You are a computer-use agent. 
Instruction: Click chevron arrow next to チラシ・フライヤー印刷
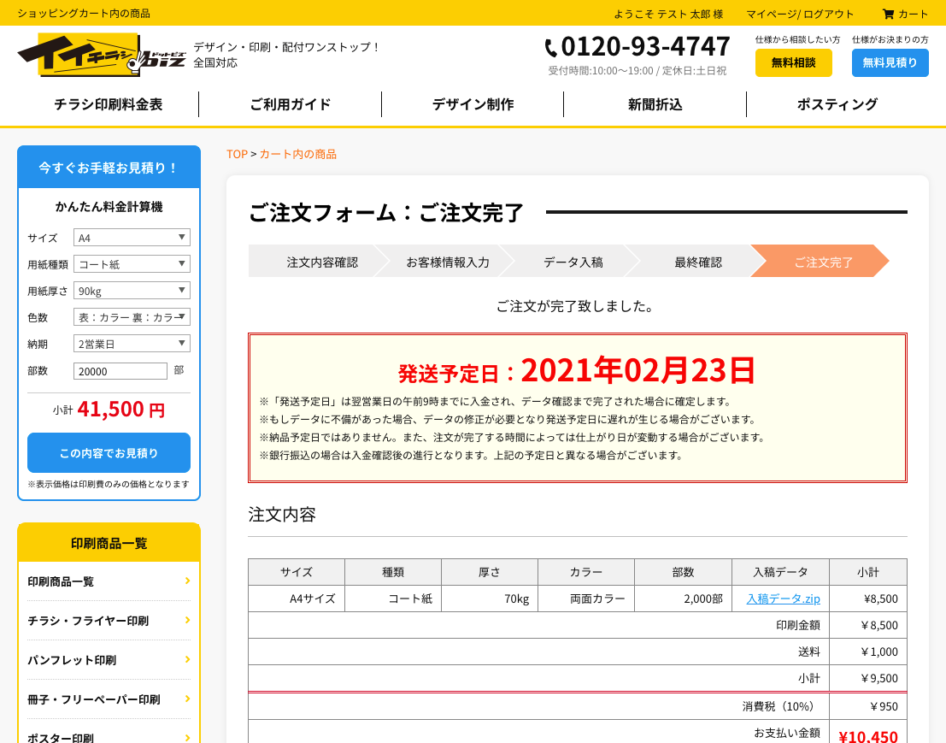[187, 620]
